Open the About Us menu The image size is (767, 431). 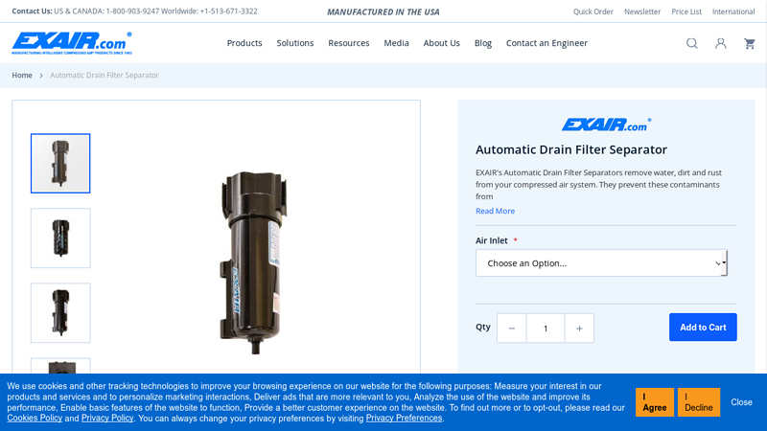coord(442,43)
